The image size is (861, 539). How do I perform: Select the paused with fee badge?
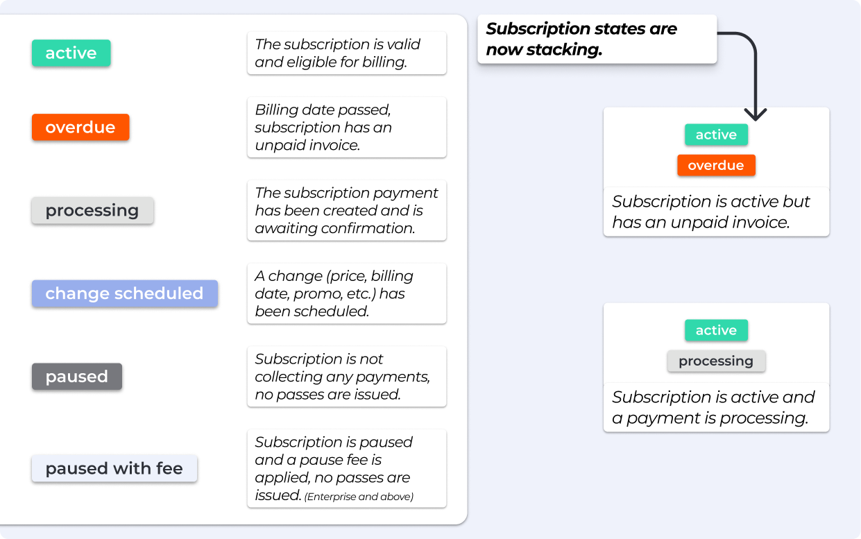[114, 469]
